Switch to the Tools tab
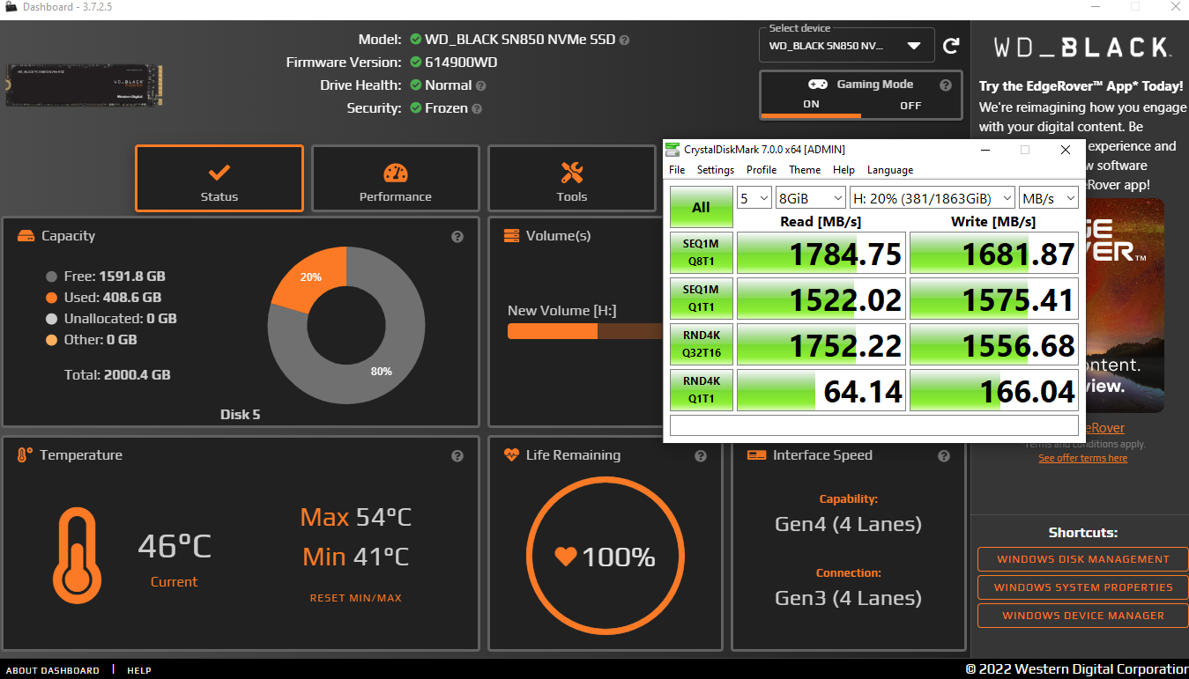Screen dimensions: 1189x679 click(x=571, y=179)
